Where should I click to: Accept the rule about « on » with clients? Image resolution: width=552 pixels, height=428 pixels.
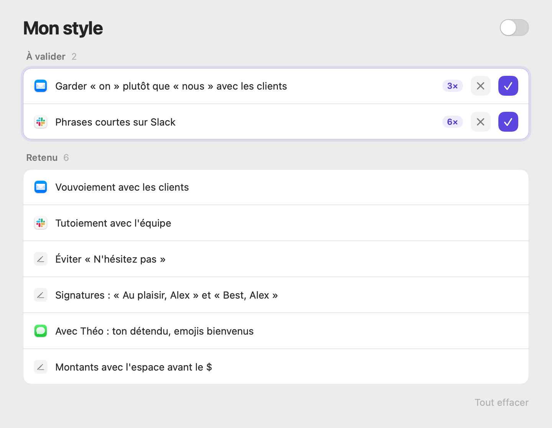pyautogui.click(x=508, y=86)
